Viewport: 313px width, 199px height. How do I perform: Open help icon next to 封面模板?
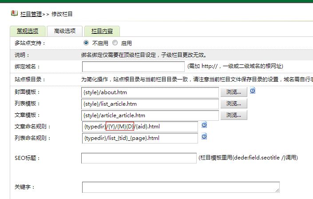pyautogui.click(x=253, y=91)
